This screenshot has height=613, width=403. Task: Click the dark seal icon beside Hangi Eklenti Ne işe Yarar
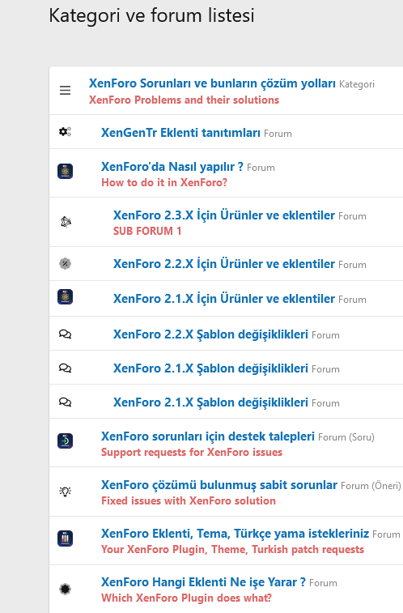click(66, 589)
